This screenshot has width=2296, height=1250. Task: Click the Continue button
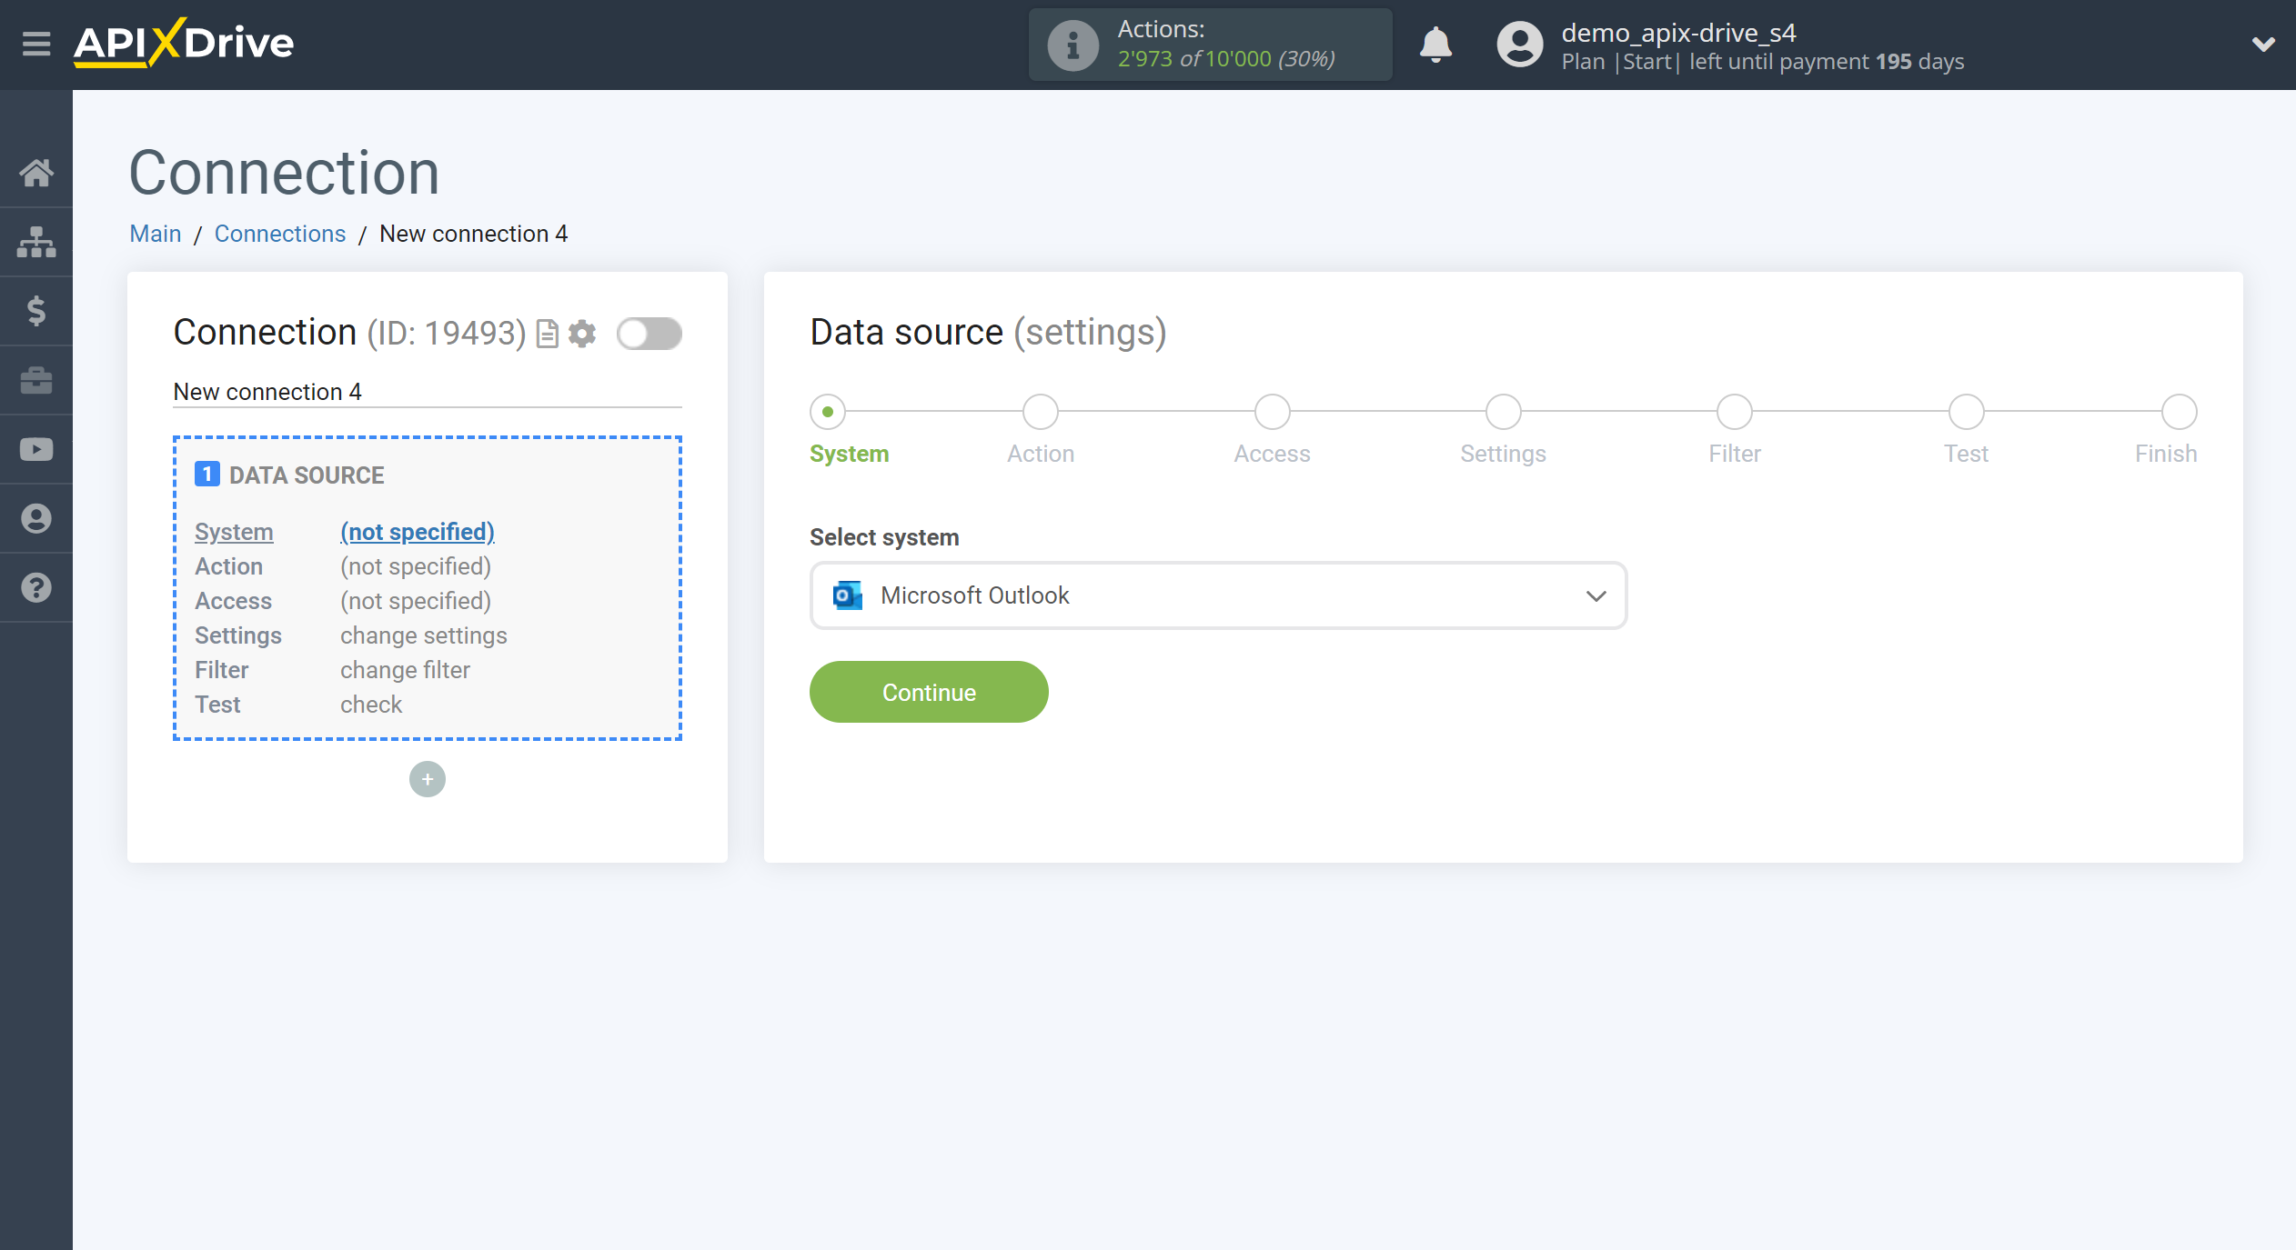tap(929, 693)
